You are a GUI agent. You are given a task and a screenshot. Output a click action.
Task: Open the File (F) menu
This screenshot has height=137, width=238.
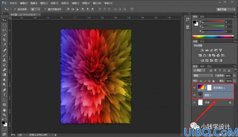[x=14, y=3]
